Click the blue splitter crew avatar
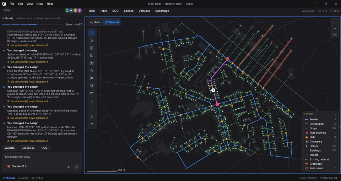Viewport: 341px width, 181px height. click(x=71, y=10)
